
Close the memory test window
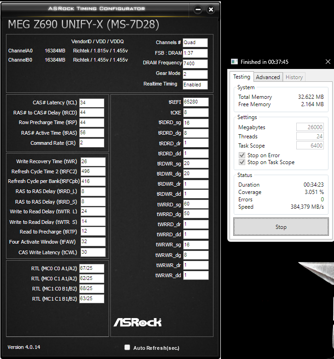(x=328, y=62)
